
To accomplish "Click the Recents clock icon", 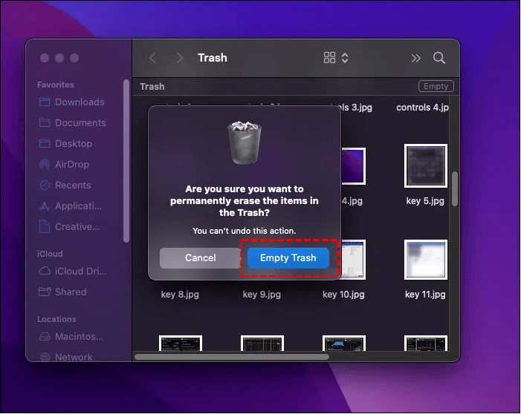I will (x=44, y=185).
